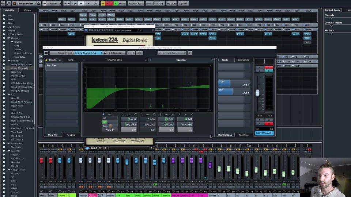Screen dimensions: 351x197
Task: Collapse the Drums folder in visibility list
Action: 9,38
